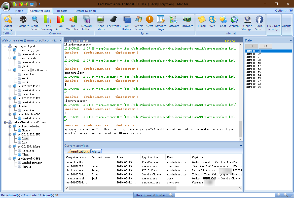The width and height of the screenshot is (294, 198).
Task: Open Social Sites logs
Action: coord(259,23)
